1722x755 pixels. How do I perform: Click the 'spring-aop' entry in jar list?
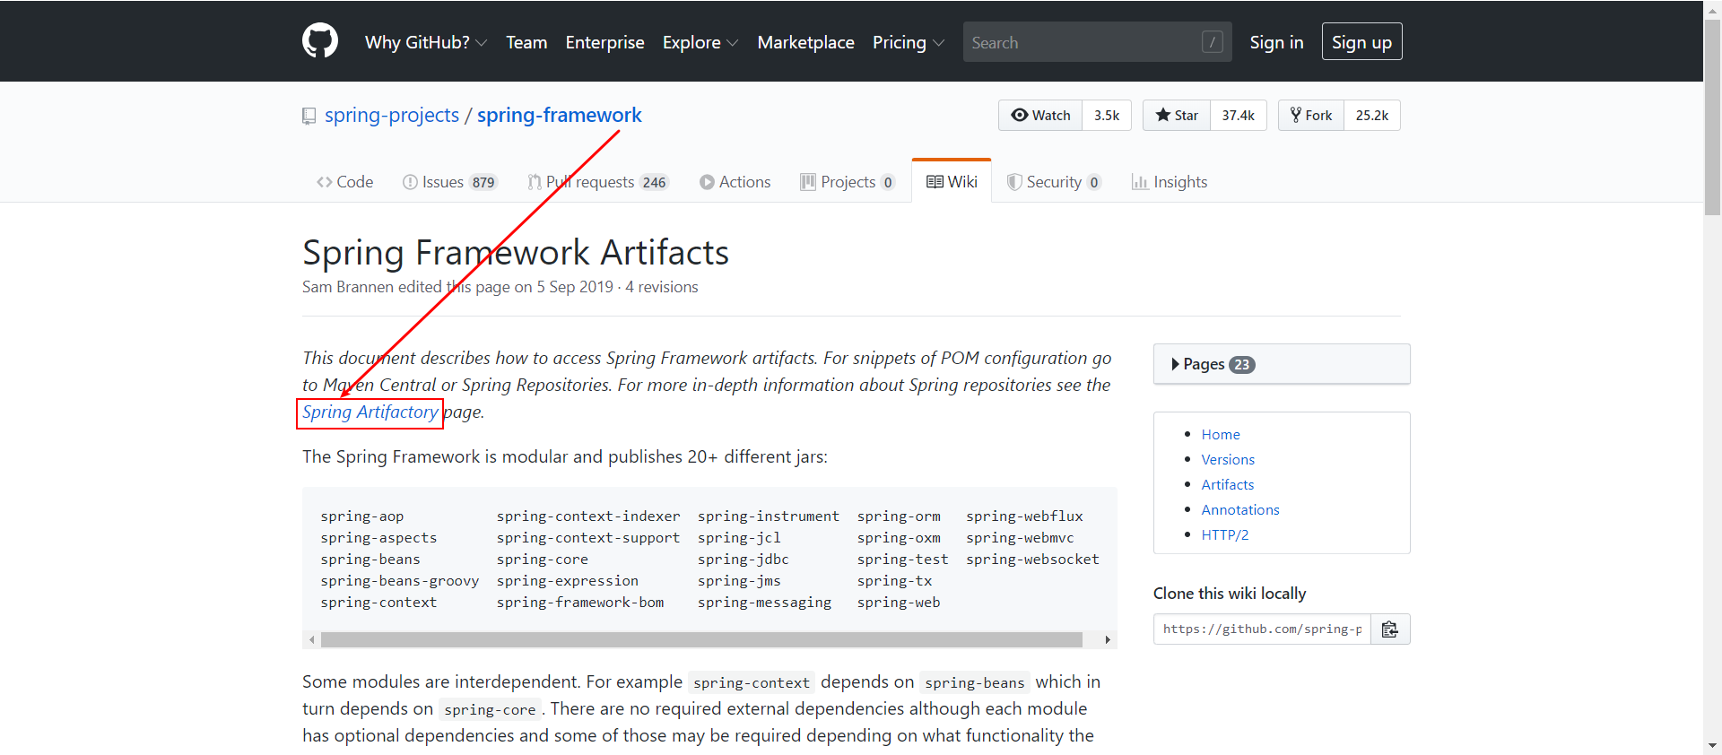362,516
